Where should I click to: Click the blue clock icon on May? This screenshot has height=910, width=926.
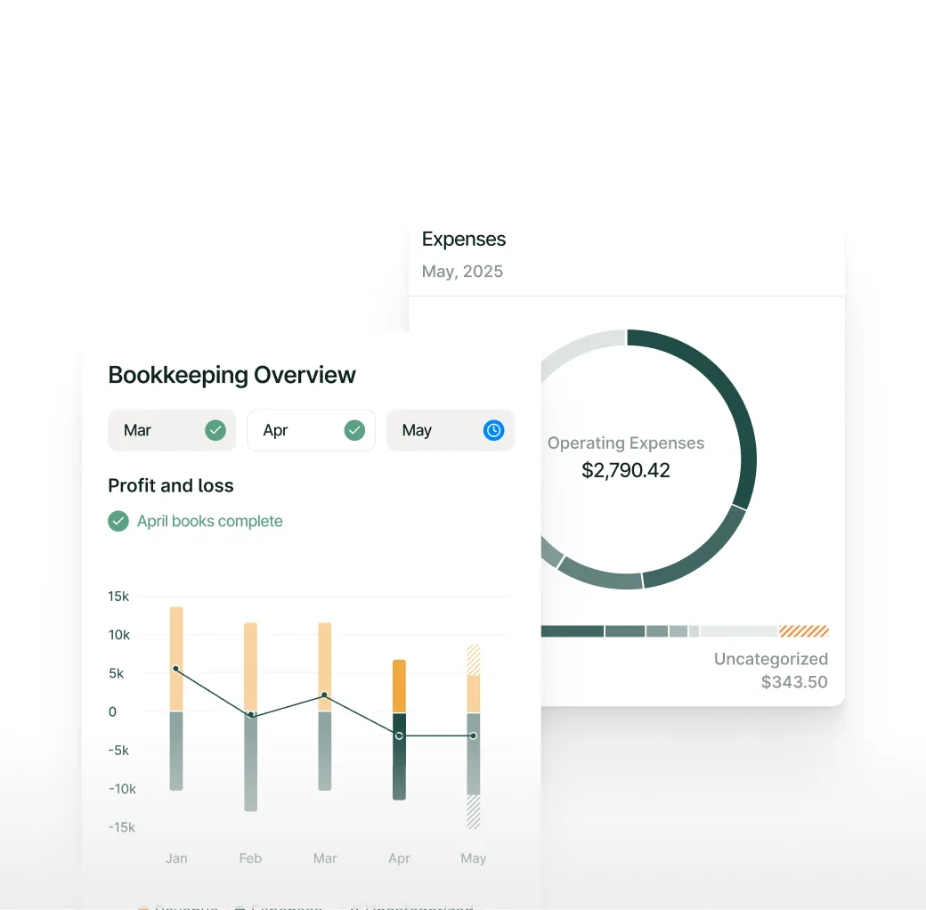(x=493, y=430)
